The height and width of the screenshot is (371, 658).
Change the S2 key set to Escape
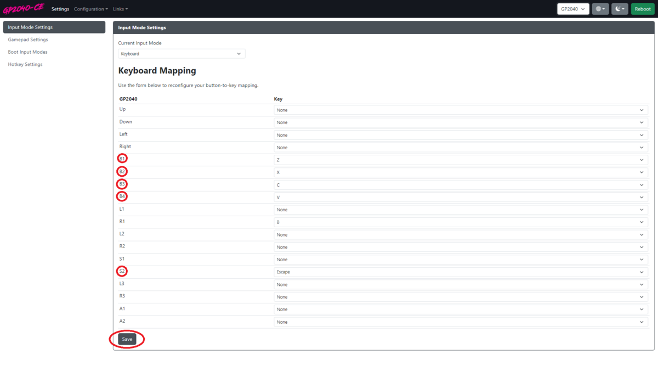pos(461,272)
